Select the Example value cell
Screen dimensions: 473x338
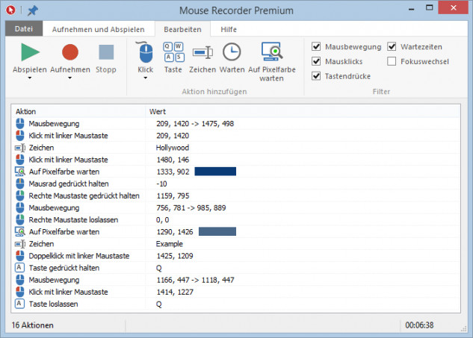(x=169, y=244)
